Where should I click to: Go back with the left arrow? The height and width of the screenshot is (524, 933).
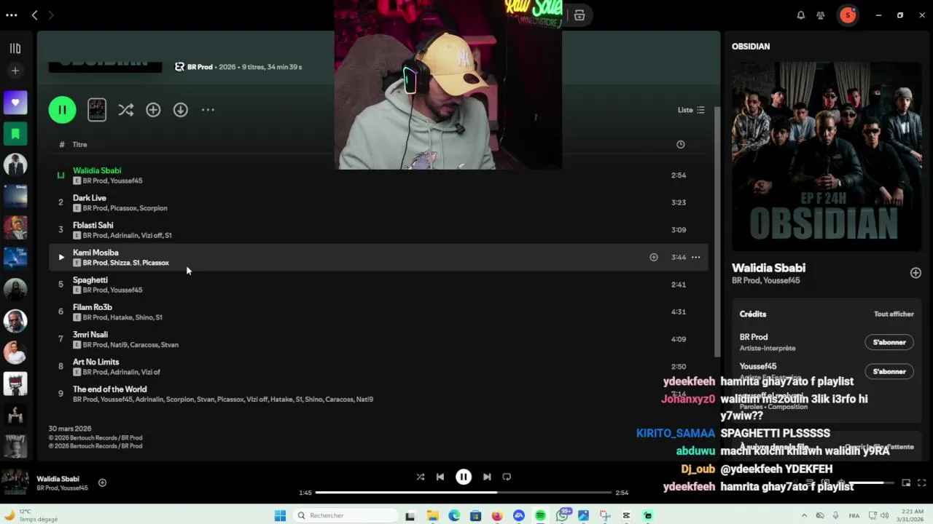tap(34, 15)
